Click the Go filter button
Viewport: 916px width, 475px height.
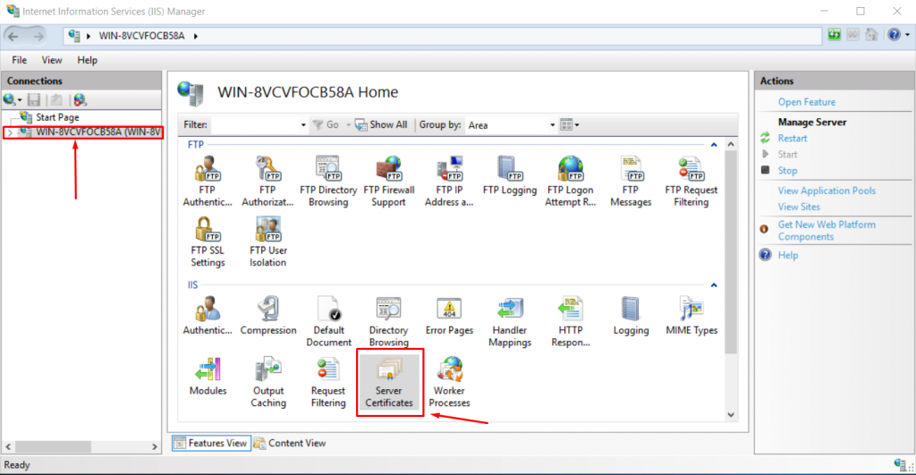click(x=326, y=125)
